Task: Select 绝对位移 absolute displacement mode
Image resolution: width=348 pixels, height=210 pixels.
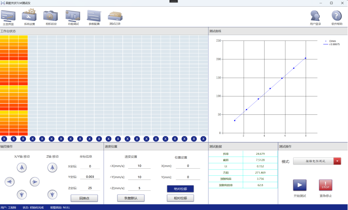Action: [180, 189]
